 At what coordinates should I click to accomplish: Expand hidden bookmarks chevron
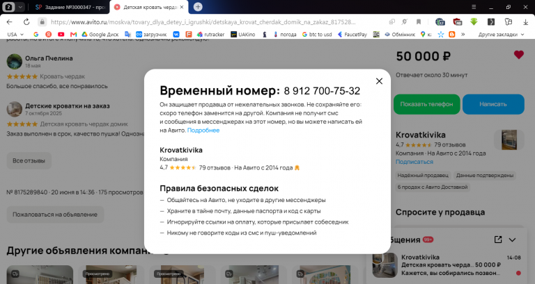(x=463, y=34)
